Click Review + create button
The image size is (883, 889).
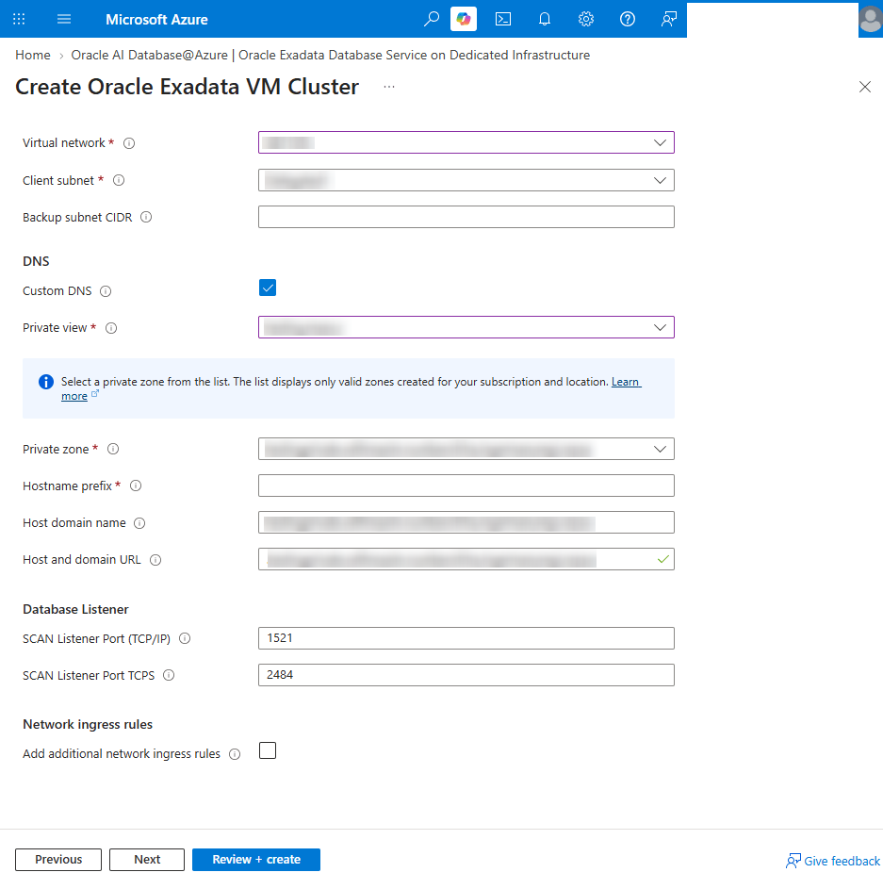[256, 860]
